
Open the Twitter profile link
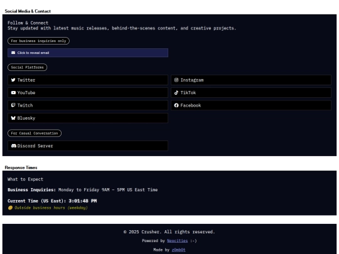click(88, 80)
